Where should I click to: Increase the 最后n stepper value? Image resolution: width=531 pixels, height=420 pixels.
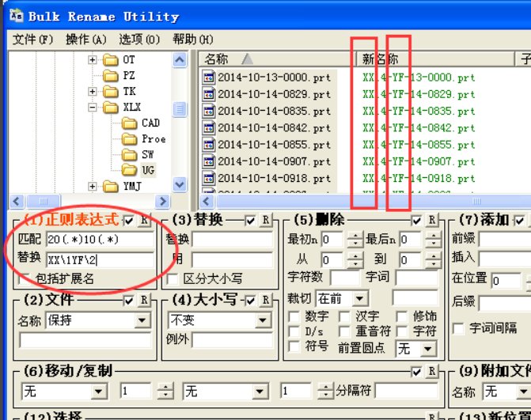[434, 236]
